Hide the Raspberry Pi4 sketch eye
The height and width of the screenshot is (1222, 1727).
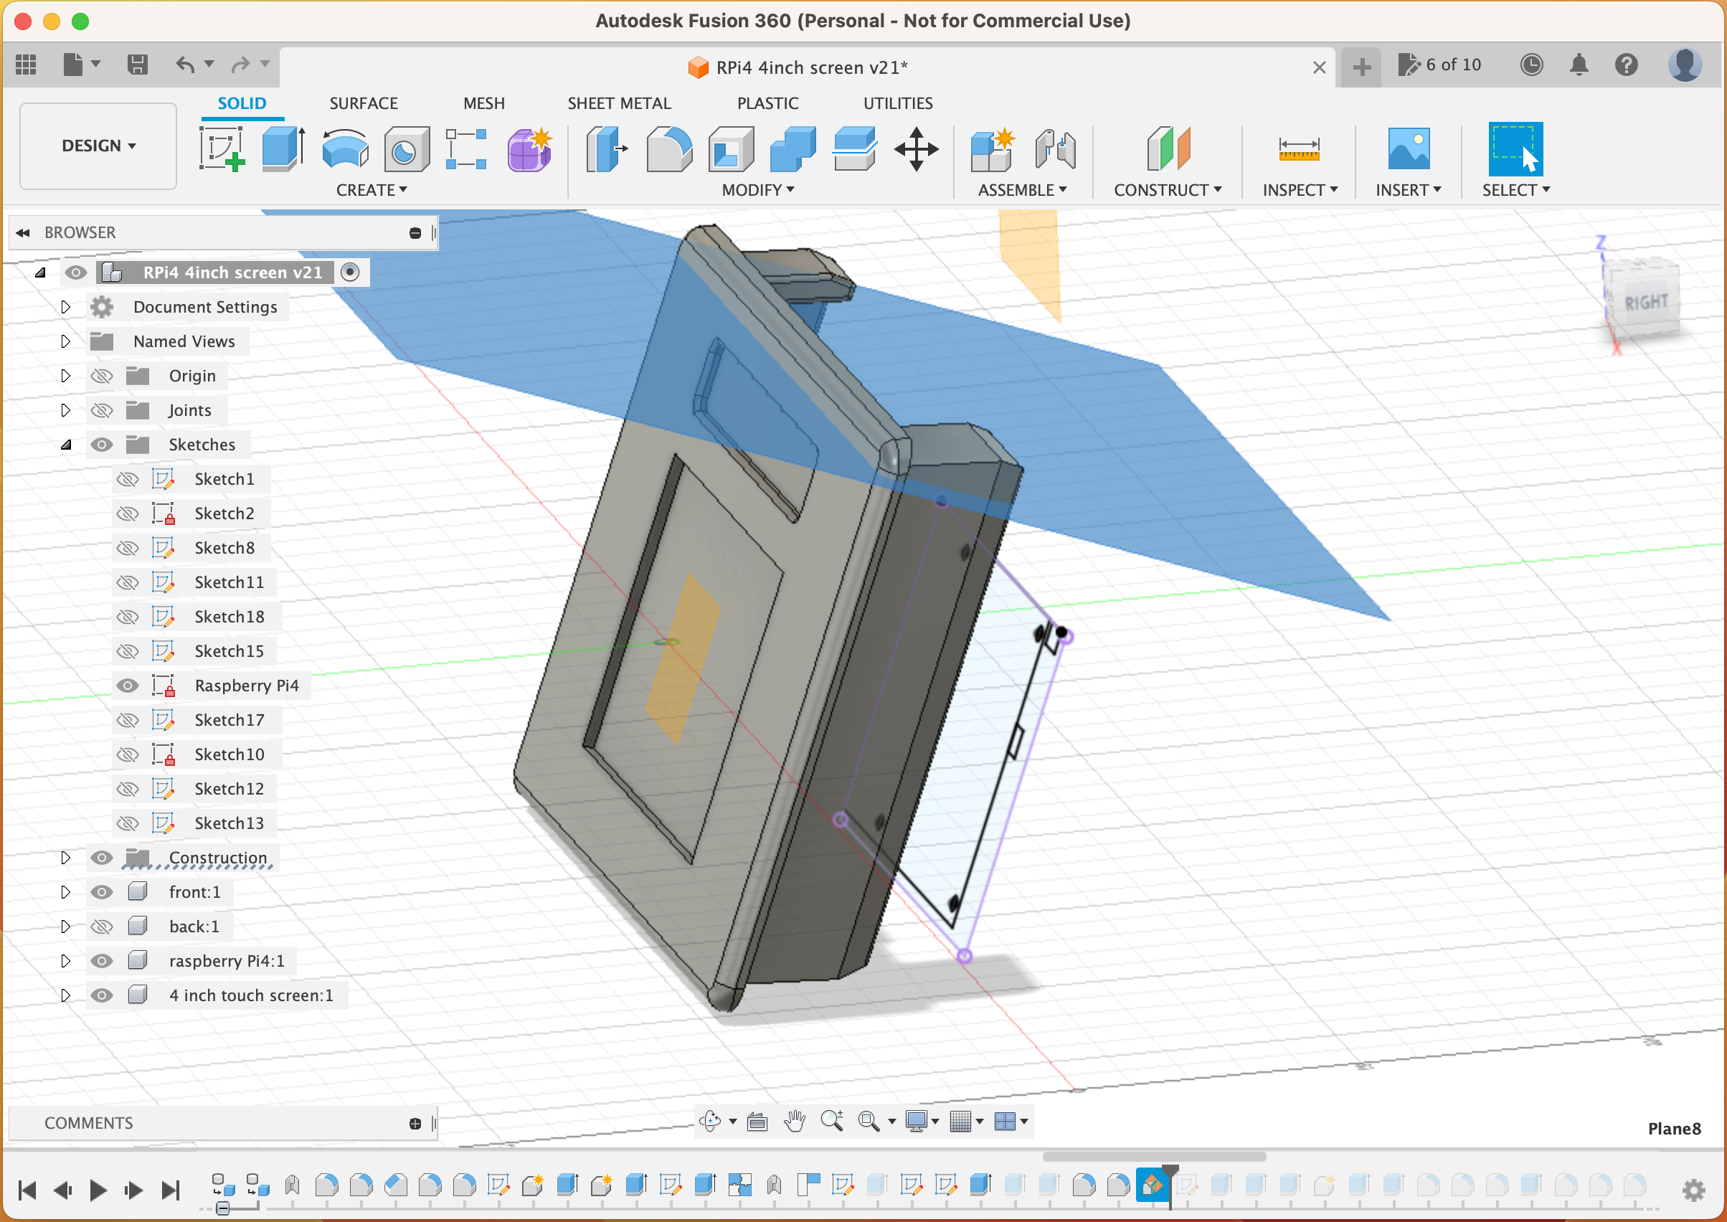click(128, 686)
